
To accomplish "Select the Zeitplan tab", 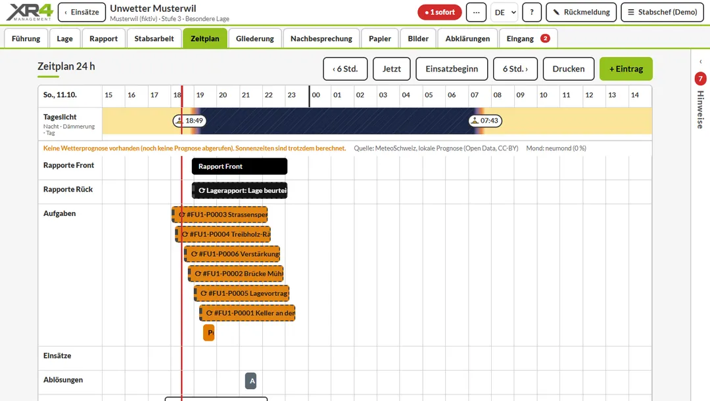I will [204, 39].
